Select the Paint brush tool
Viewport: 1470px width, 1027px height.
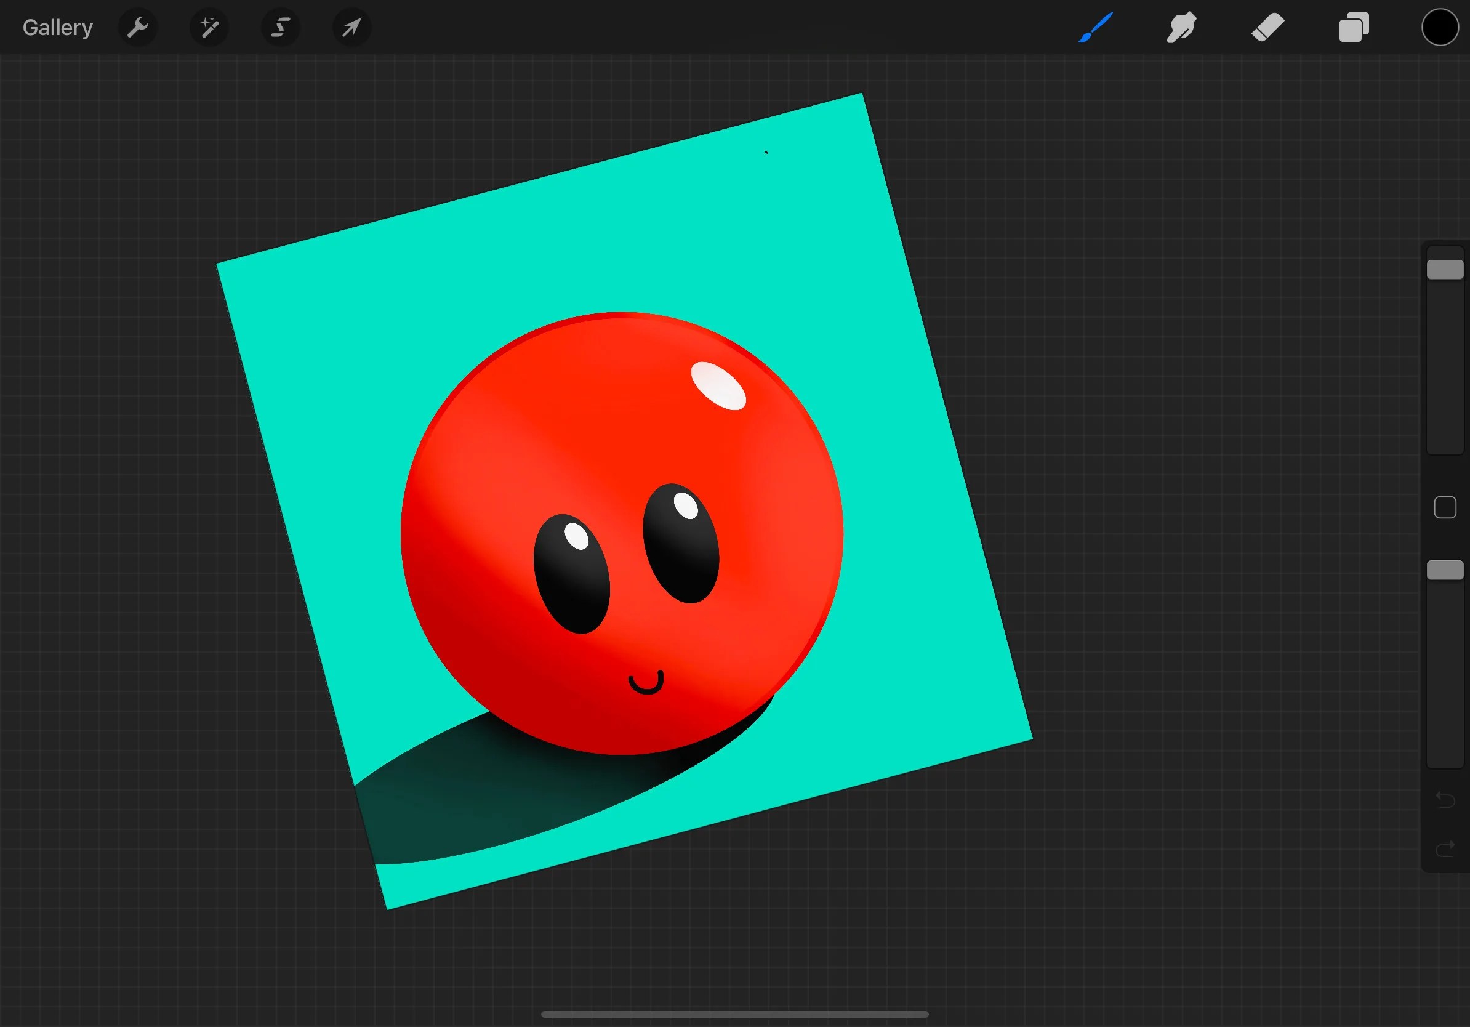pos(1096,28)
